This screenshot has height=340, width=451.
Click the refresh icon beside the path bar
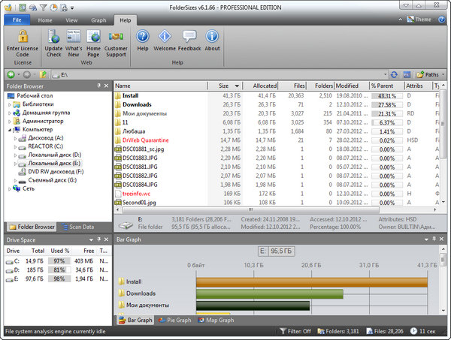pyautogui.click(x=392, y=75)
